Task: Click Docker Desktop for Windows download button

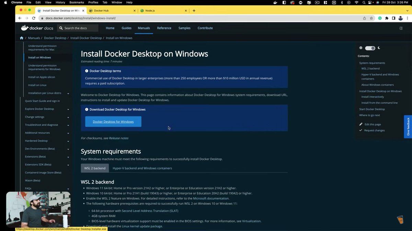Action: coord(113,121)
